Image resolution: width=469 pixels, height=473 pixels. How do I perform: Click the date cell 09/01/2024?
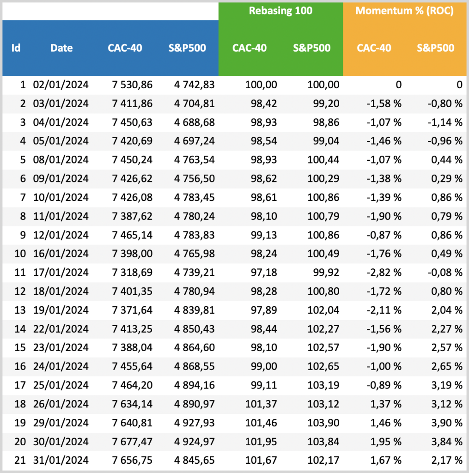click(x=61, y=179)
